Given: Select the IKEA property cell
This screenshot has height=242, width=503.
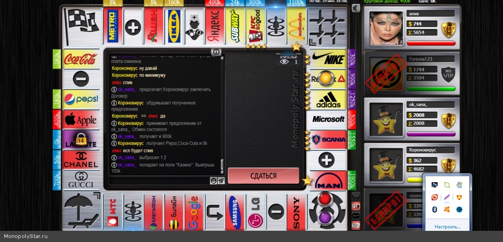Looking at the screenshot, I should (174, 27).
